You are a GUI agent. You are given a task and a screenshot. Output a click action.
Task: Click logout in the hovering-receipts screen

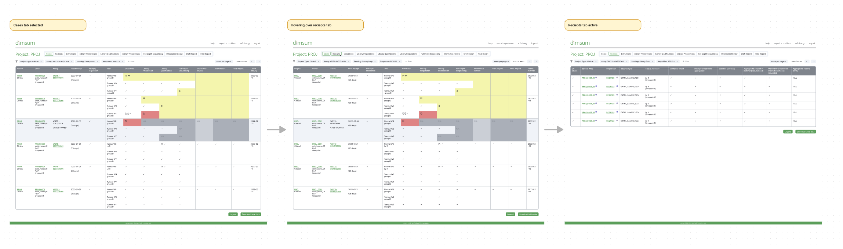[534, 44]
